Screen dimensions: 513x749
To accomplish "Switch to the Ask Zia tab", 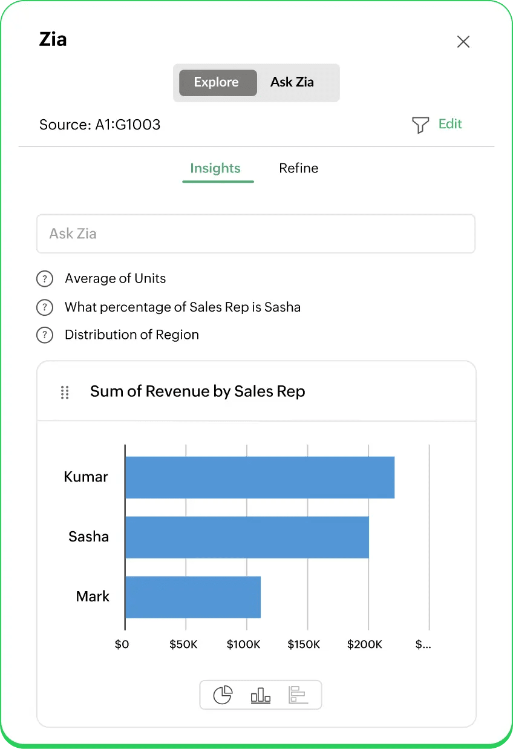I will pyautogui.click(x=292, y=82).
